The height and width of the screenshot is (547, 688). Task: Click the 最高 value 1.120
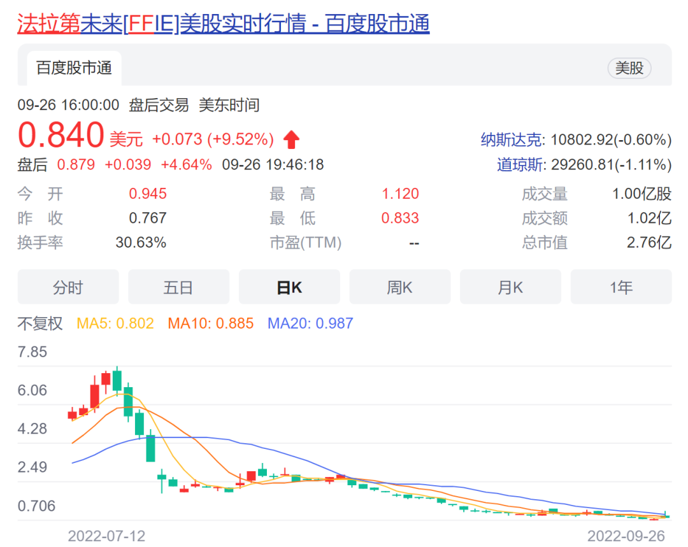(x=400, y=194)
